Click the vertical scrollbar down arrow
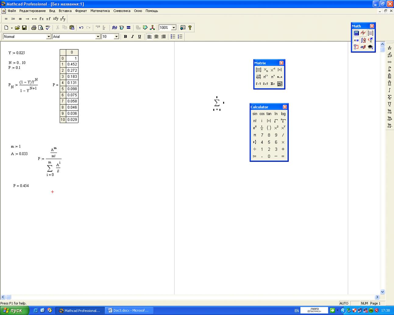Viewport: 394px width, 315px height. [x=382, y=292]
